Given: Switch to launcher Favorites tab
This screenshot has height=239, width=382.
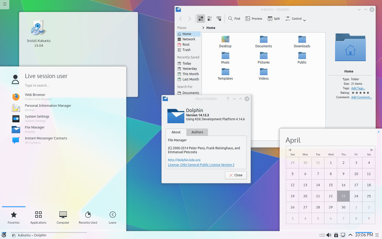Looking at the screenshot, I should [x=14, y=218].
